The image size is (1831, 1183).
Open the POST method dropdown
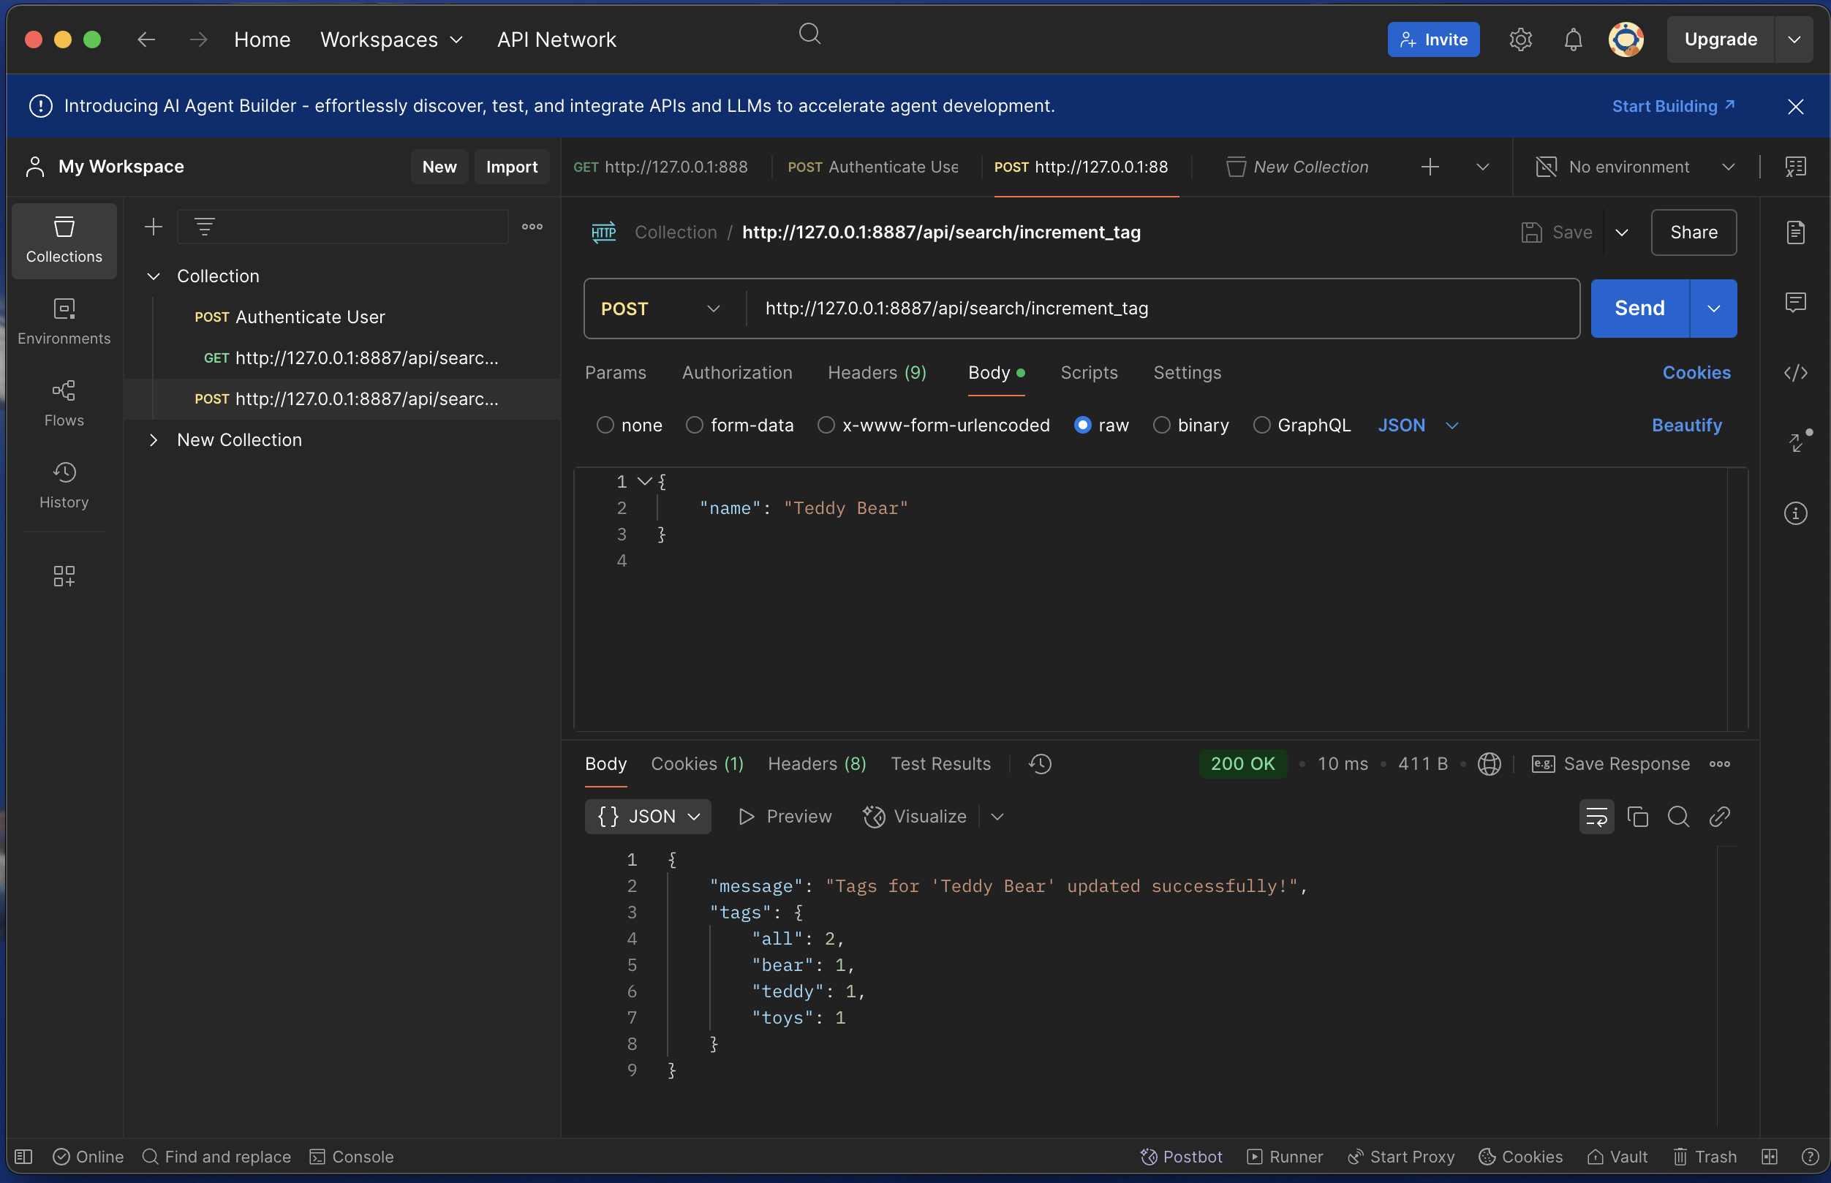[x=662, y=308]
